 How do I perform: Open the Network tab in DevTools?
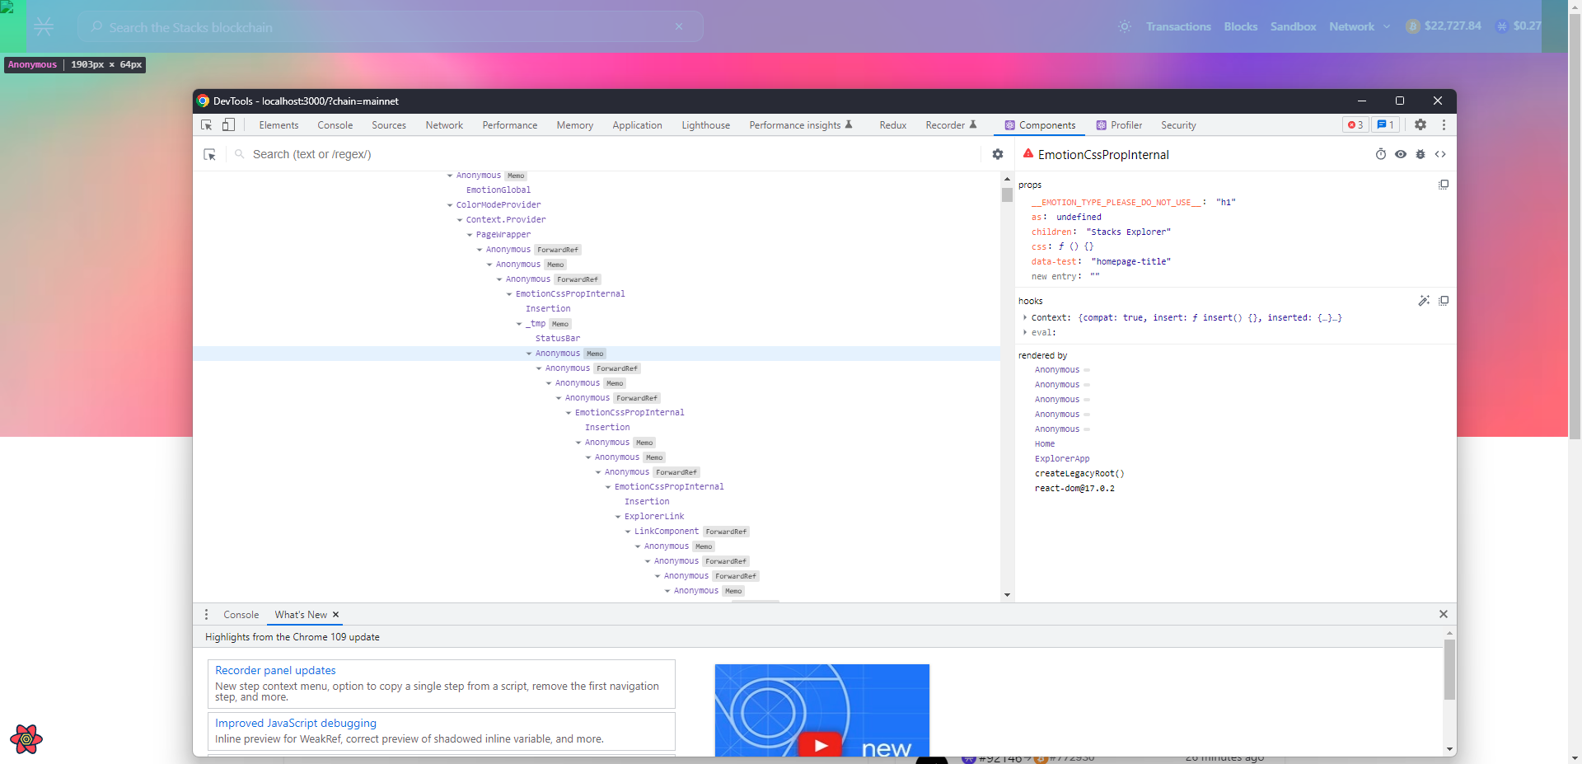(x=444, y=125)
